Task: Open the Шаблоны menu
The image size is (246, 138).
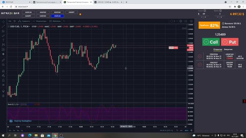Action: 55,21
